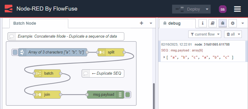248x109 pixels.
Task: Open the Deploy options dropdown arrow
Action: point(207,9)
